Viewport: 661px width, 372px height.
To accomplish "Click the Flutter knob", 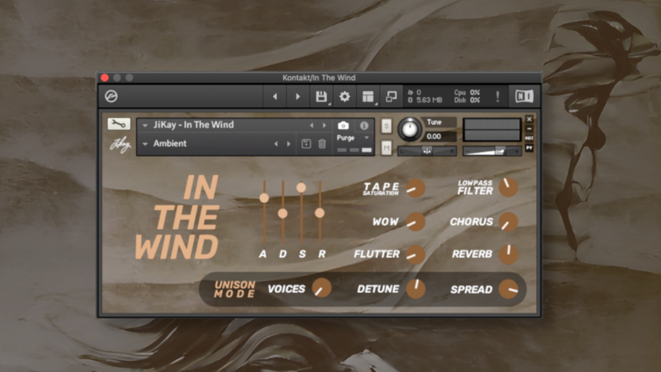I will click(x=416, y=254).
